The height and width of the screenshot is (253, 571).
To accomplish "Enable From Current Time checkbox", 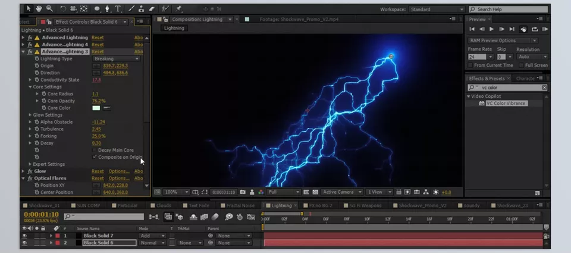I will (470, 65).
